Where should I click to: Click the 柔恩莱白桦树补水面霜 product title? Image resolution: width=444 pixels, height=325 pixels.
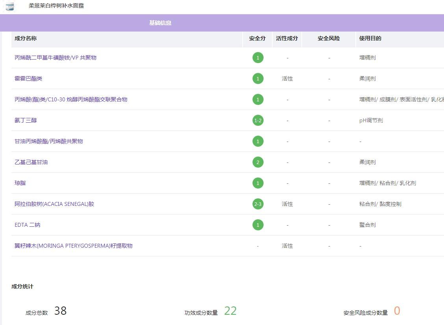point(56,6)
